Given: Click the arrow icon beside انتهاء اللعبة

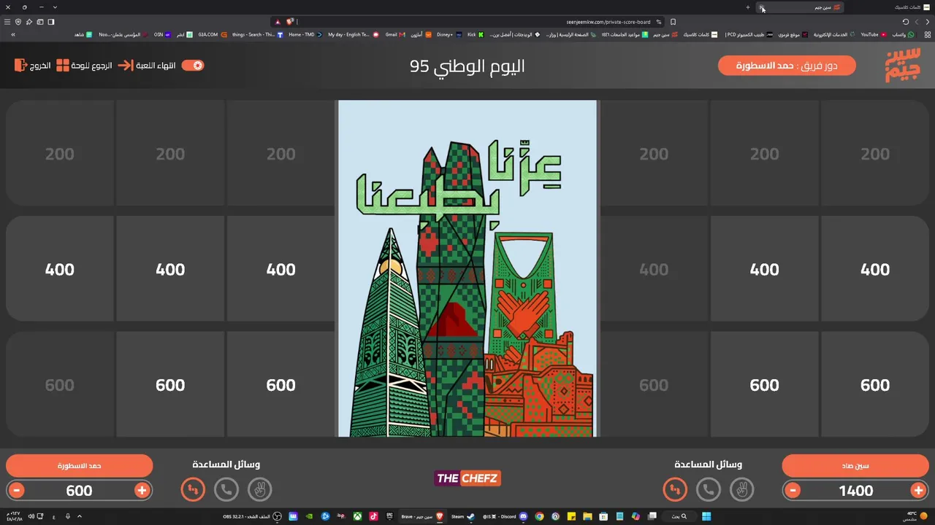Looking at the screenshot, I should (x=126, y=66).
